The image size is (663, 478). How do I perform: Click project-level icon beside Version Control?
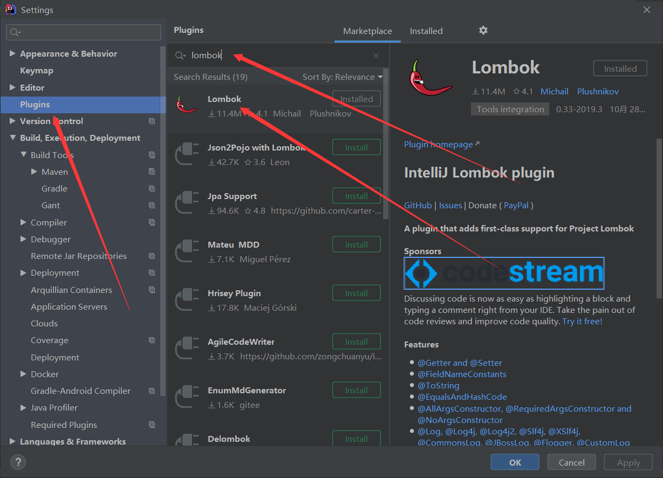tap(152, 121)
